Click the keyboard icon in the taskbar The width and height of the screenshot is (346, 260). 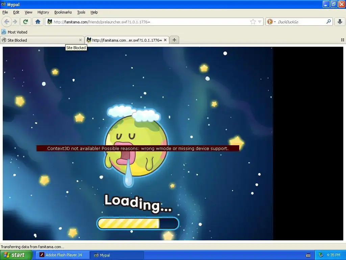tap(308, 255)
